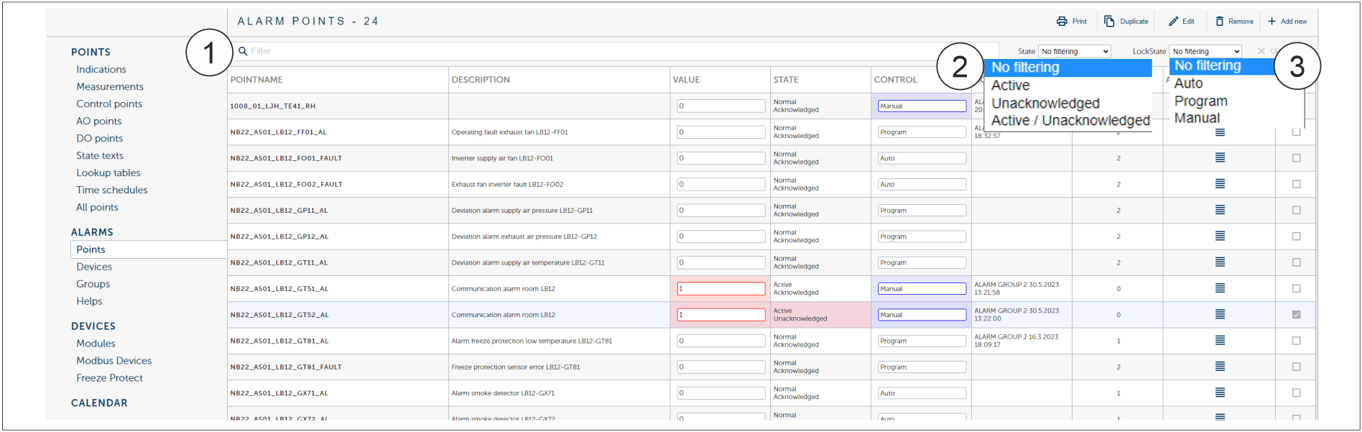Open list icon for NB22_AS01_LB12_FO02_FAULT row
This screenshot has height=432, width=1362.
pos(1220,184)
